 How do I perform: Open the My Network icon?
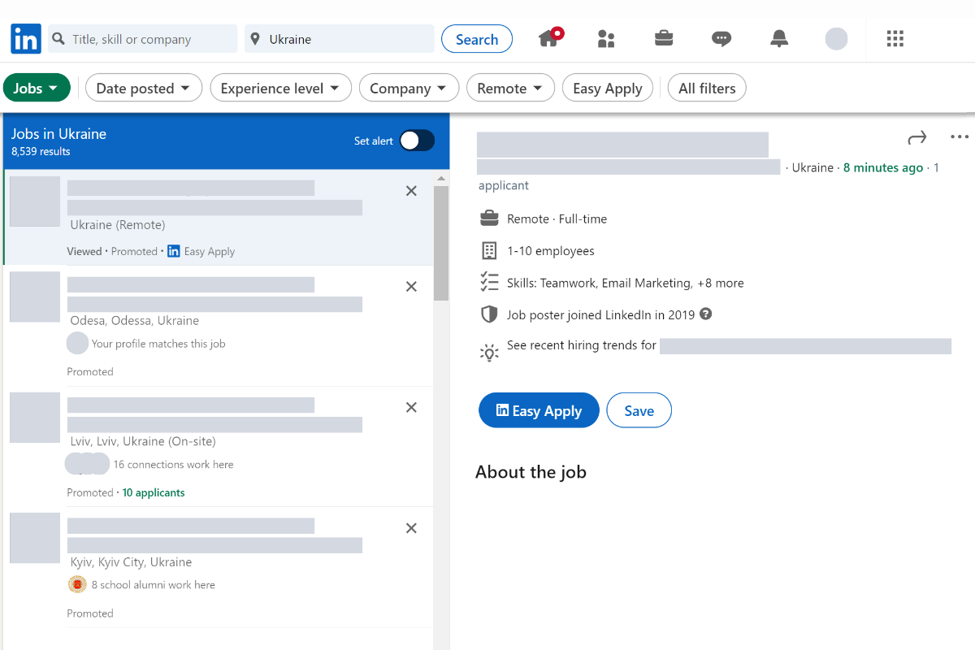point(606,38)
